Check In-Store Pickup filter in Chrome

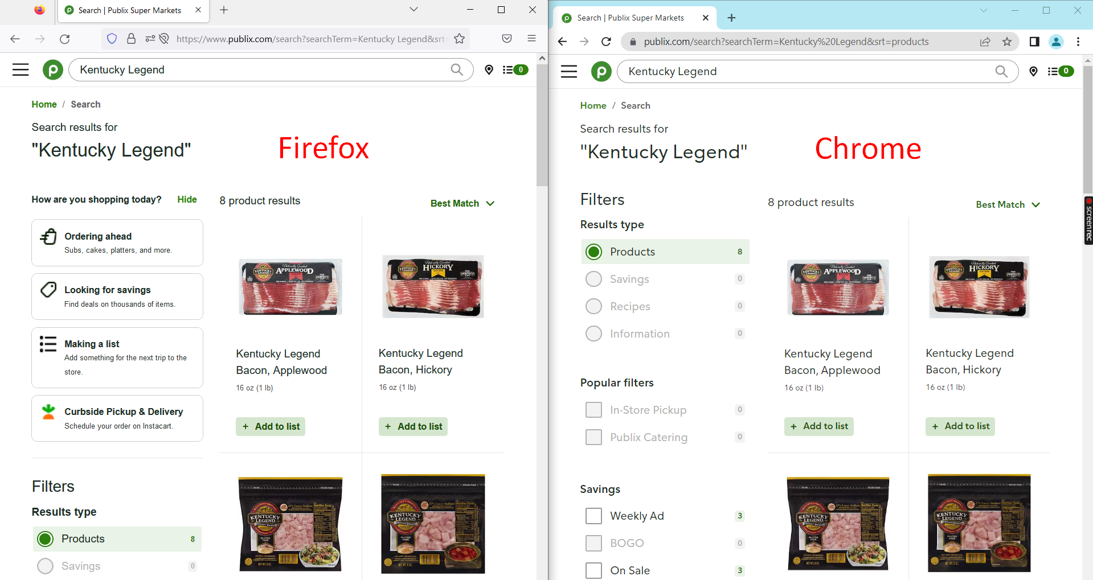593,410
